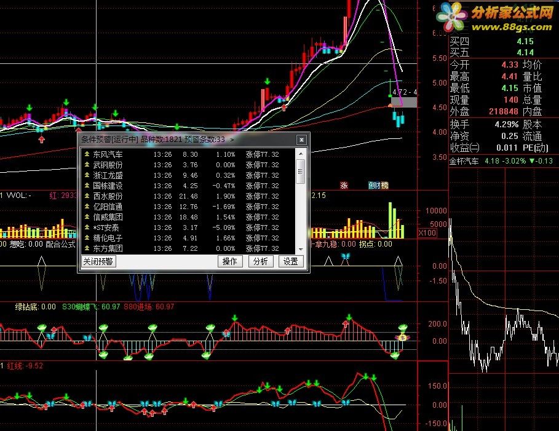Click alert icon beside 武钢股份
The width and height of the screenshot is (559, 431).
(x=87, y=165)
